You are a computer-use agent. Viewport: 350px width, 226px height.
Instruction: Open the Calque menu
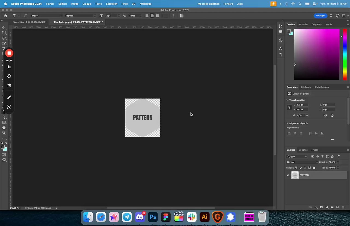coord(87,4)
